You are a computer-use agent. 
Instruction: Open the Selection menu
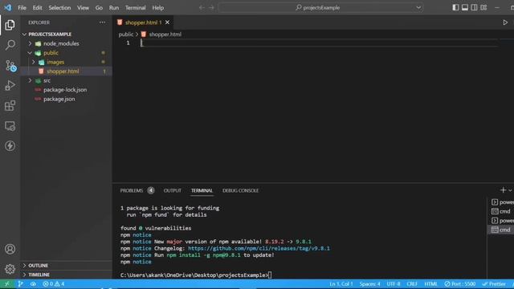(x=59, y=7)
